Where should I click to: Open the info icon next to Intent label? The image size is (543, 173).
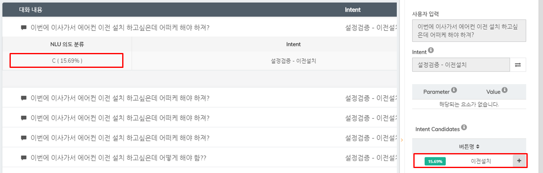pos(431,50)
